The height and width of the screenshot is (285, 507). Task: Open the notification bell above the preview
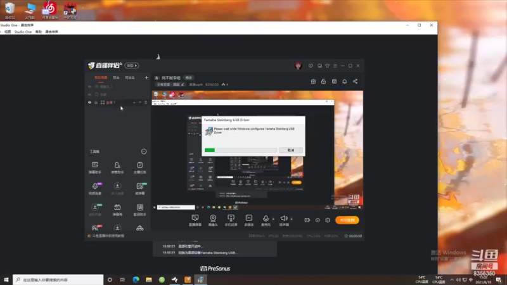pyautogui.click(x=345, y=82)
